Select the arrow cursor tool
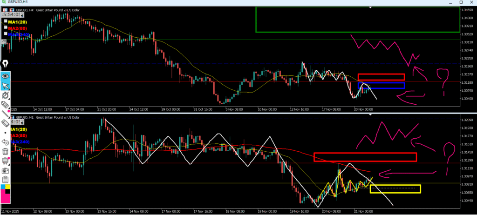Viewport: 477px width, 215px height. click(5, 86)
